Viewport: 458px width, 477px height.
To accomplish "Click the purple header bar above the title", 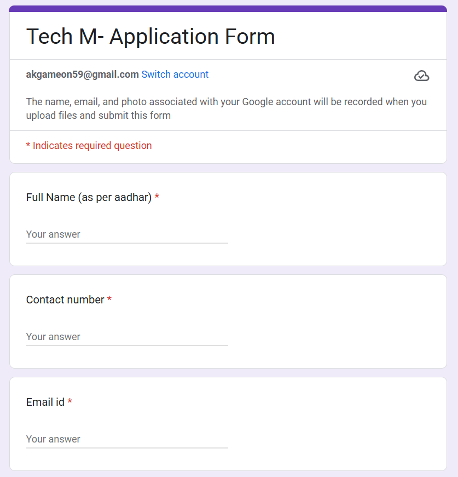I will [x=228, y=8].
